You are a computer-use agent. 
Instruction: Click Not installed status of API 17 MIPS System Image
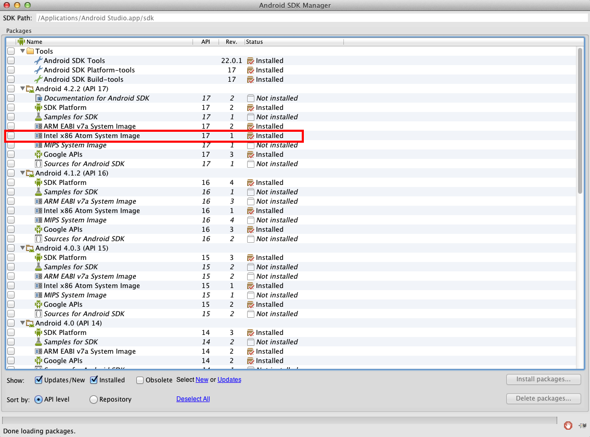click(x=277, y=145)
